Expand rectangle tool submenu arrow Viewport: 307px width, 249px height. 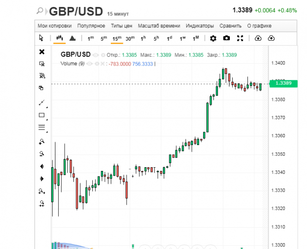pyautogui.click(x=47, y=120)
